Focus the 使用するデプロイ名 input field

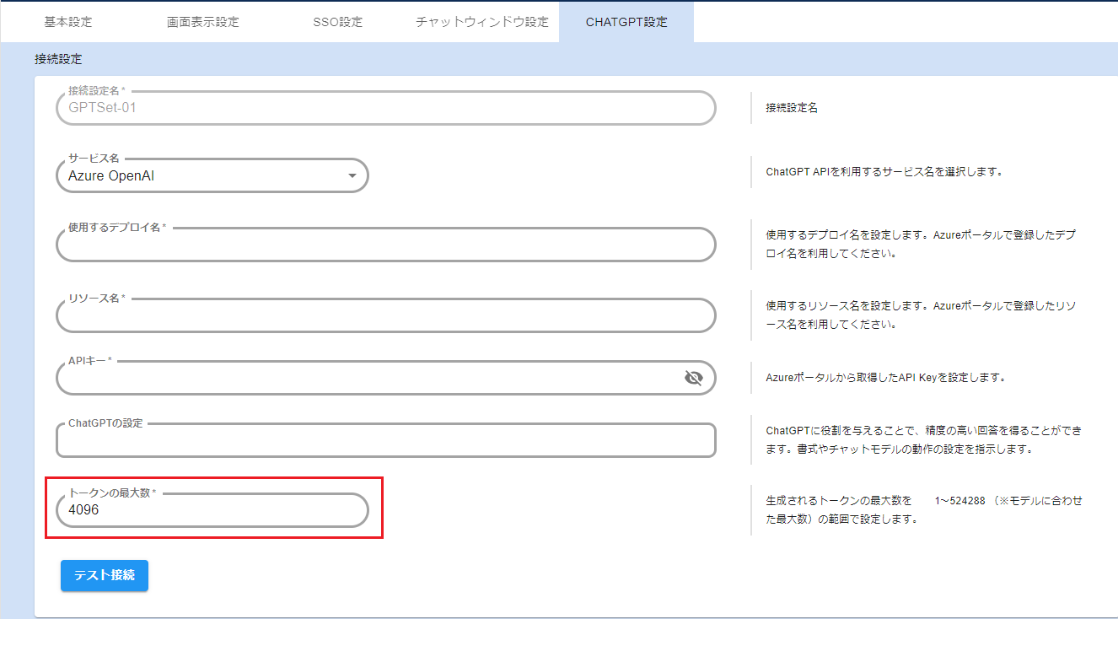click(x=385, y=245)
